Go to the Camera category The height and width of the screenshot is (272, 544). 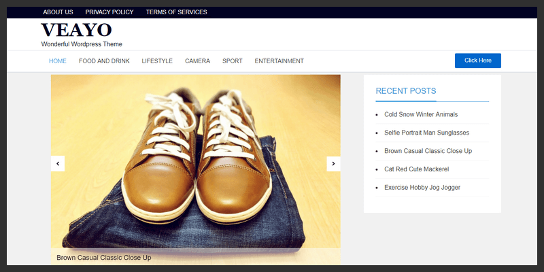tap(197, 61)
